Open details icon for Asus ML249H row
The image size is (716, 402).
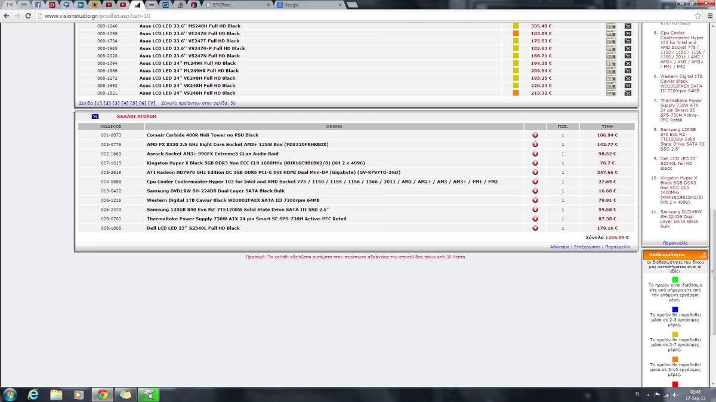point(611,63)
